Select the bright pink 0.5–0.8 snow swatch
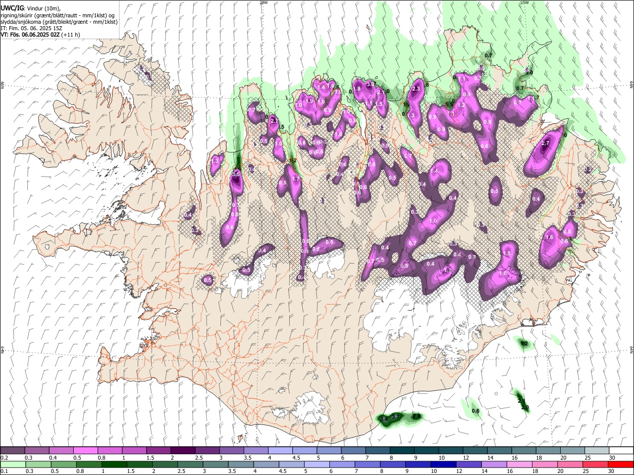The width and height of the screenshot is (634, 475). [x=86, y=451]
